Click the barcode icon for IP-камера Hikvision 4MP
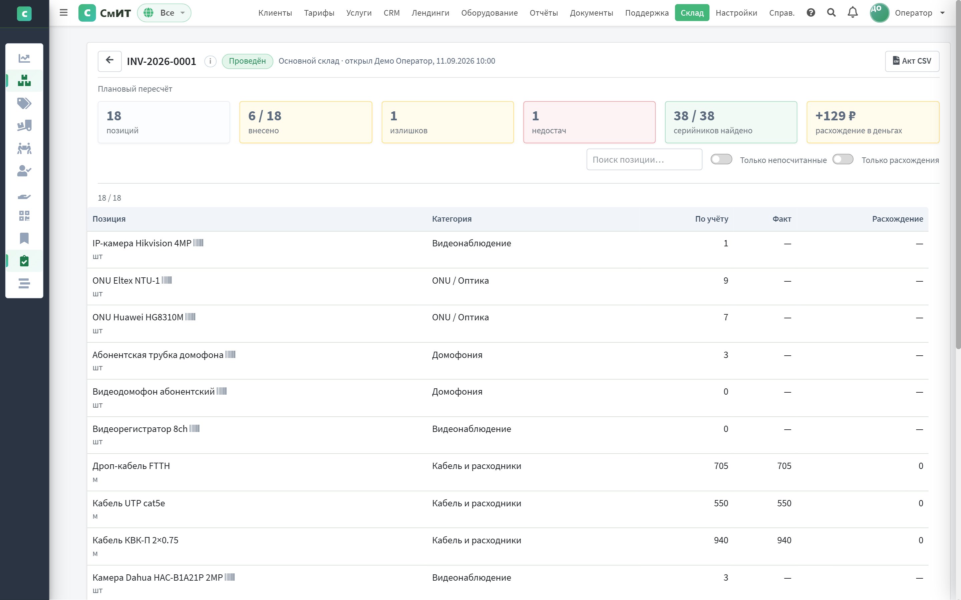The image size is (961, 600). (198, 243)
